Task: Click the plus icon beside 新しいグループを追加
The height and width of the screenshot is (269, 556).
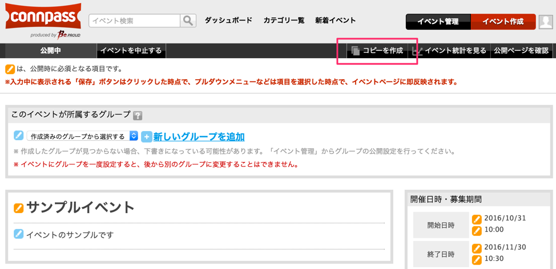Action: (x=147, y=137)
